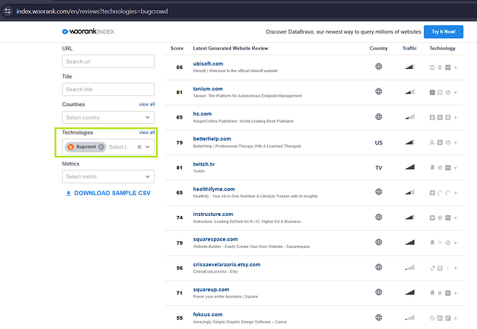Click view all next to Technologies

(147, 132)
